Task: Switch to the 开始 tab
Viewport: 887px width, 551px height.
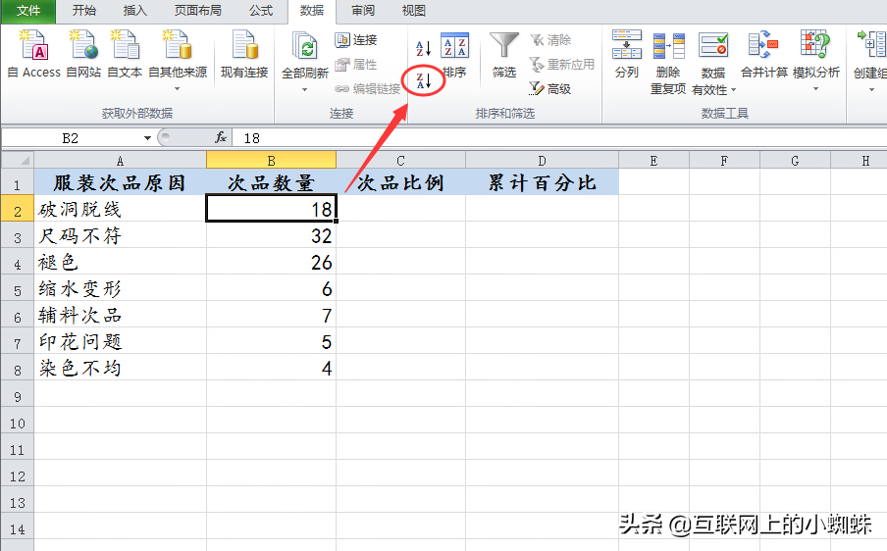Action: (x=84, y=11)
